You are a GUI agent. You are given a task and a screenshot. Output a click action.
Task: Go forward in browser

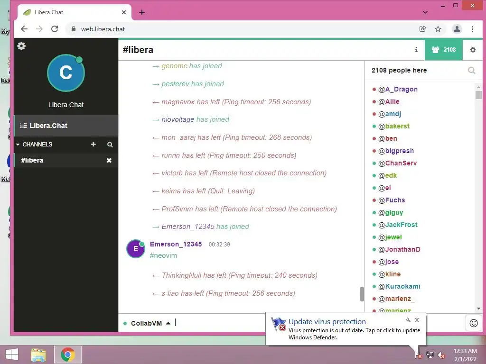[x=39, y=29]
